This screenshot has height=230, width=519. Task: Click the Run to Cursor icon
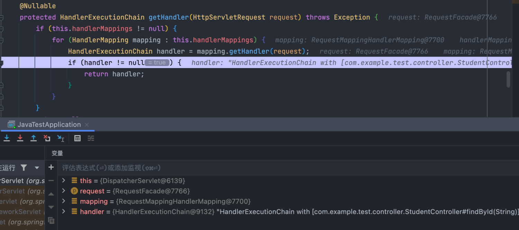point(61,138)
